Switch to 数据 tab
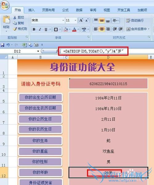 point(79,10)
